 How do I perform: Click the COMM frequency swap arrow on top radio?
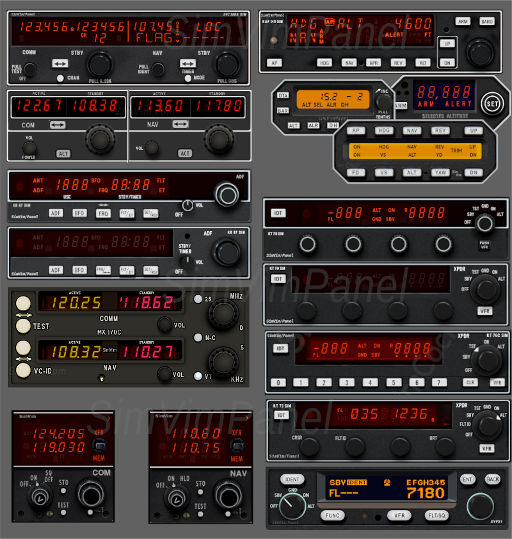pos(60,64)
